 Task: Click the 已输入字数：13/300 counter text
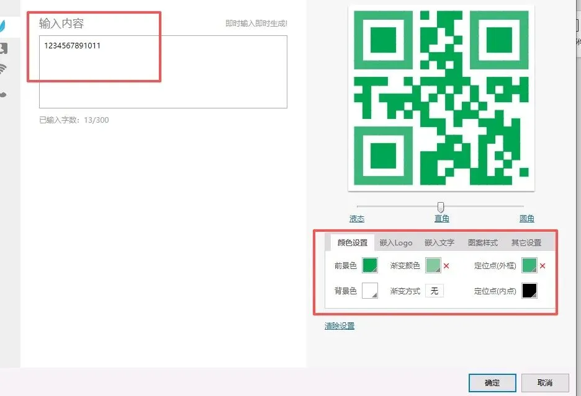tap(74, 120)
